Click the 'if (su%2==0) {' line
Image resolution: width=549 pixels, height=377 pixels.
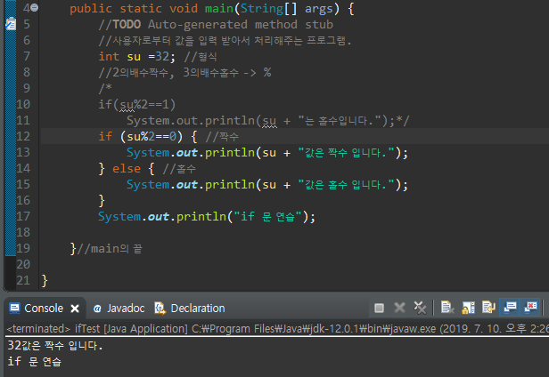point(147,136)
